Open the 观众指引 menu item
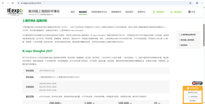 point(129,12)
